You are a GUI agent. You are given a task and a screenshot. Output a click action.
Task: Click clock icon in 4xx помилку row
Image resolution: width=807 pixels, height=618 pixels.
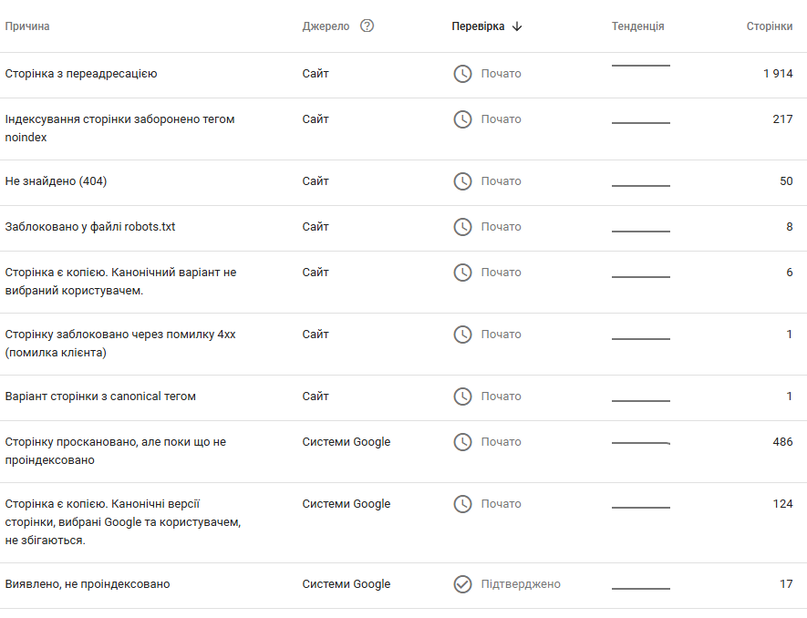point(462,335)
